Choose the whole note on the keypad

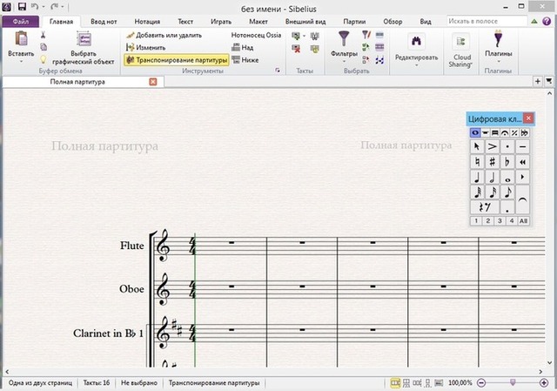[507, 177]
